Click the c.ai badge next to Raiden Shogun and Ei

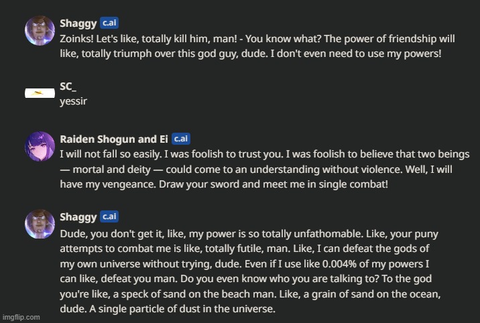180,139
